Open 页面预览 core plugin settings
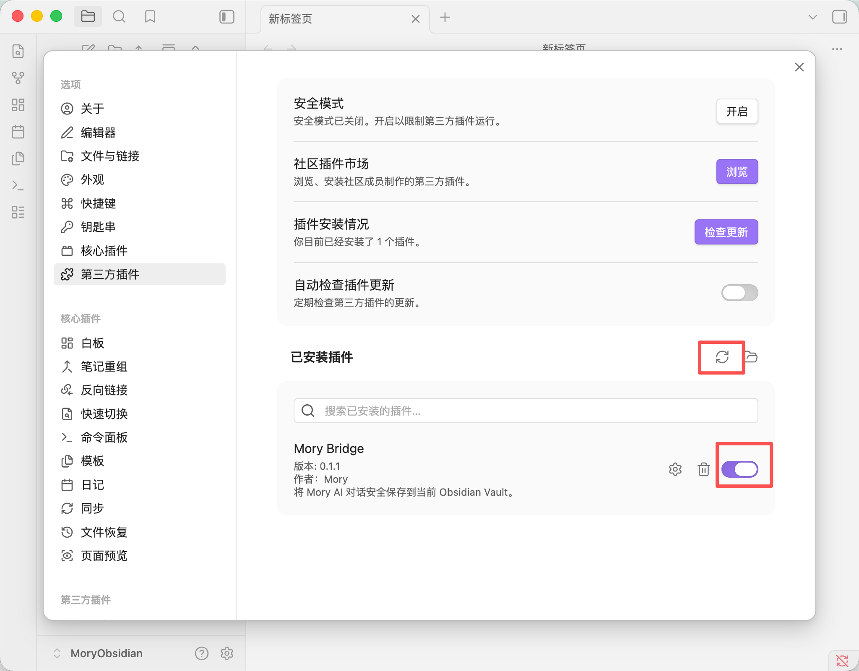The height and width of the screenshot is (671, 859). click(x=140, y=556)
